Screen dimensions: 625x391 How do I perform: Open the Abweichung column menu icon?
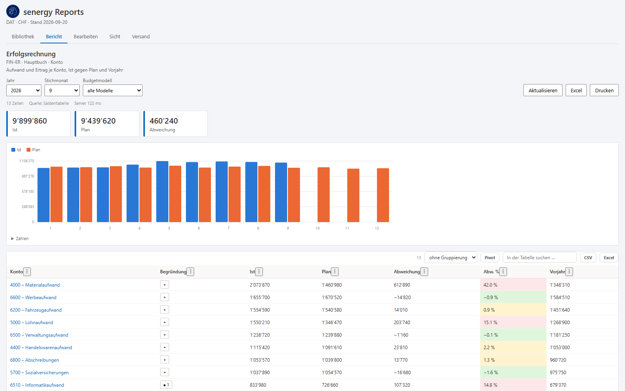click(424, 272)
